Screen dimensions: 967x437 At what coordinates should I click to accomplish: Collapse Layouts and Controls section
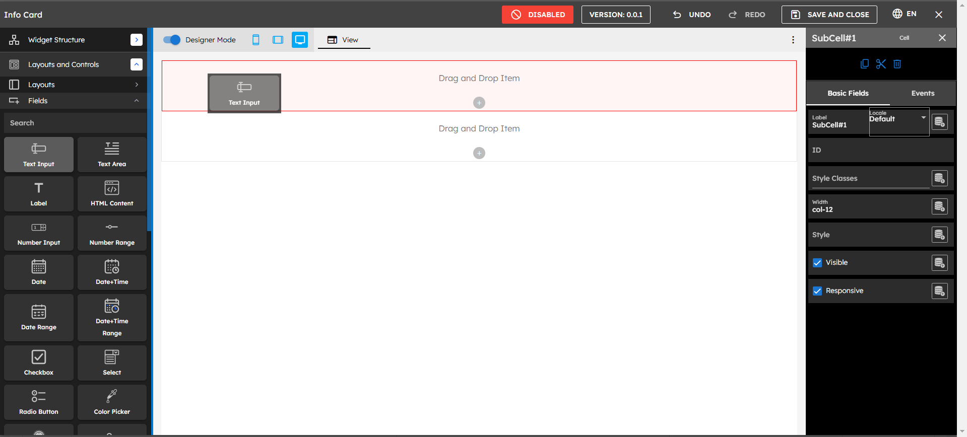[x=137, y=64]
